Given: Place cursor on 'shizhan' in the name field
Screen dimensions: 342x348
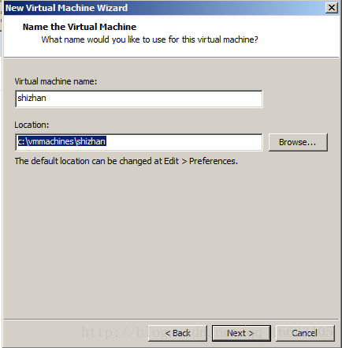Looking at the screenshot, I should 32,98.
